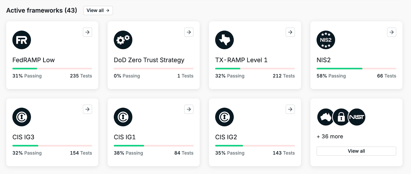Click the TX-RAMP Texas map icon
Screen dimensions: 411x174
(225, 40)
